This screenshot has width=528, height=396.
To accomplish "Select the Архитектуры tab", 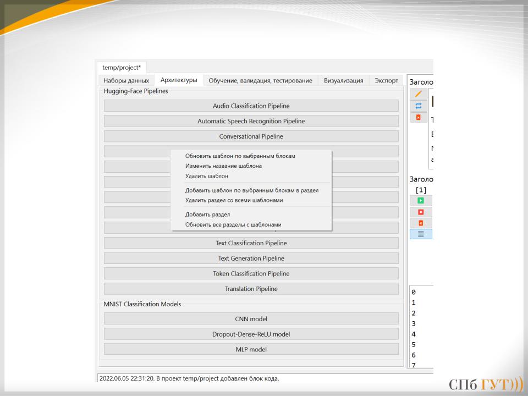I will 179,80.
